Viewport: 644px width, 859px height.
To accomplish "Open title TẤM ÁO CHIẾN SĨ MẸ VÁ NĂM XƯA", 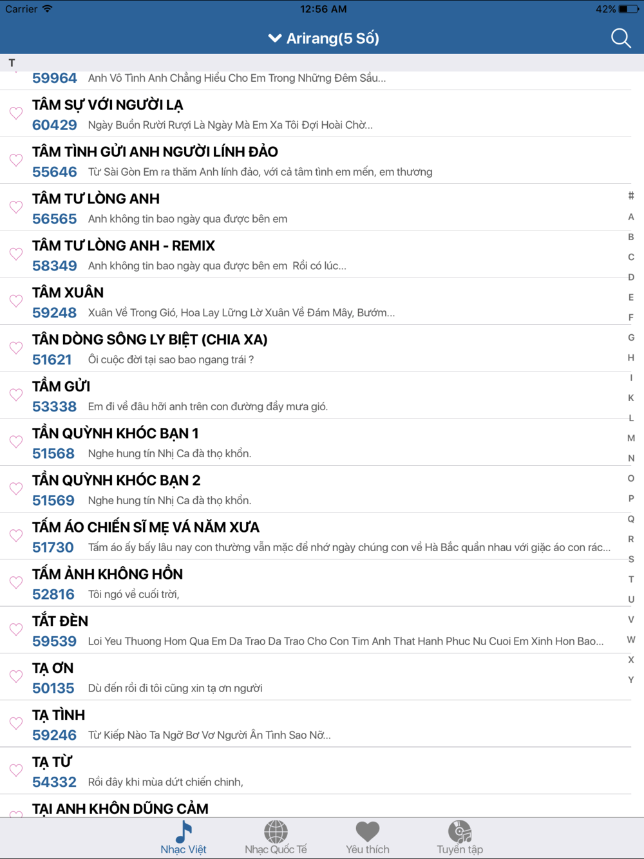I will 146,527.
